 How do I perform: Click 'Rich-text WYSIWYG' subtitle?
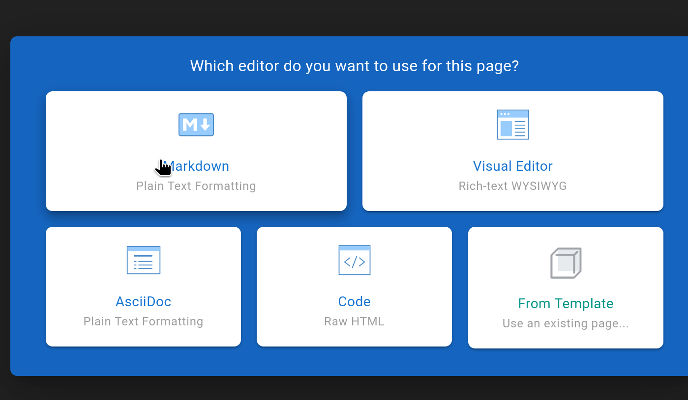pyautogui.click(x=513, y=186)
